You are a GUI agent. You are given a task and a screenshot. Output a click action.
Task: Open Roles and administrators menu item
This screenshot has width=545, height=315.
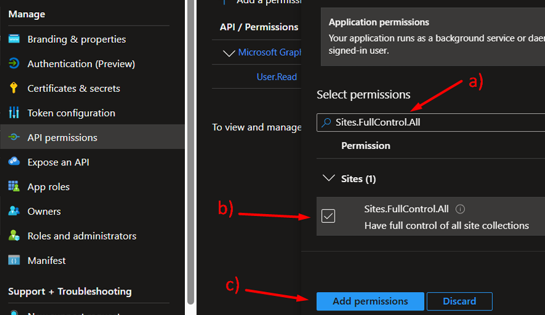click(82, 236)
